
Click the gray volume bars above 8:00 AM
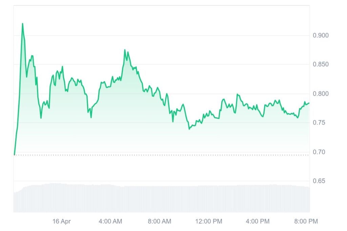pyautogui.click(x=159, y=200)
